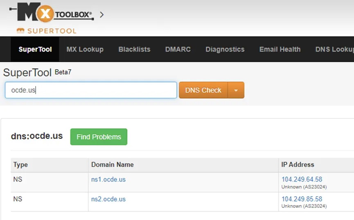Click the green Find Problems button
The height and width of the screenshot is (220, 354).
click(x=99, y=137)
